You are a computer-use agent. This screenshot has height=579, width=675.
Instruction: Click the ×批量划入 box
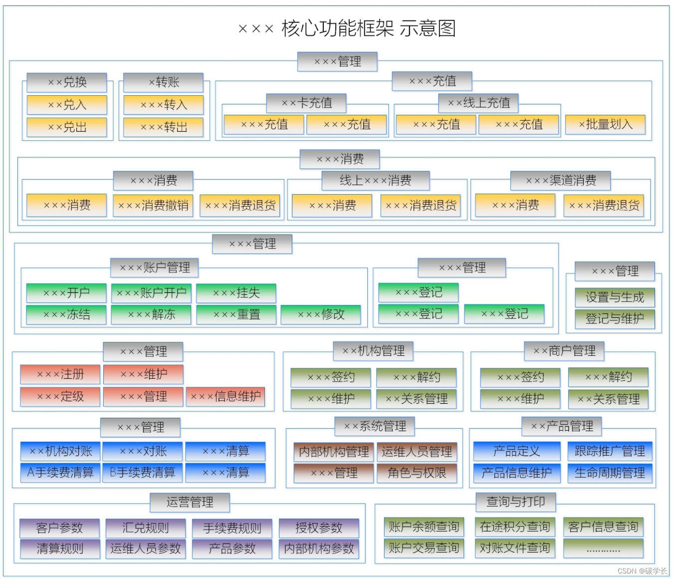pyautogui.click(x=605, y=125)
